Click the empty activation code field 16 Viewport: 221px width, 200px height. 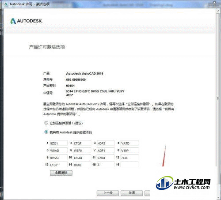pyautogui.click(x=130, y=165)
